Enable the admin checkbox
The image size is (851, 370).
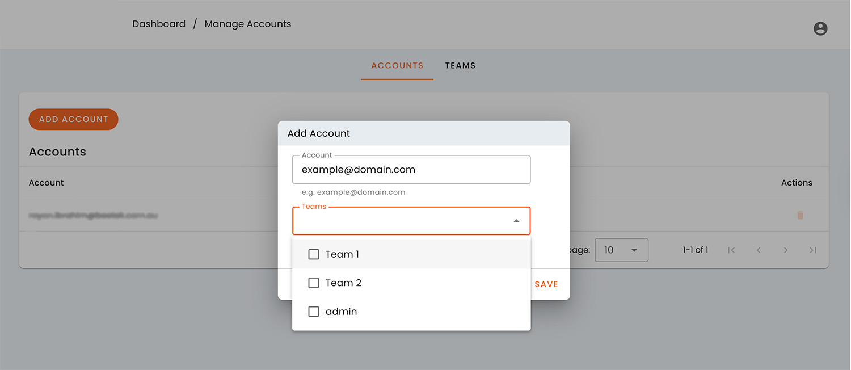314,311
